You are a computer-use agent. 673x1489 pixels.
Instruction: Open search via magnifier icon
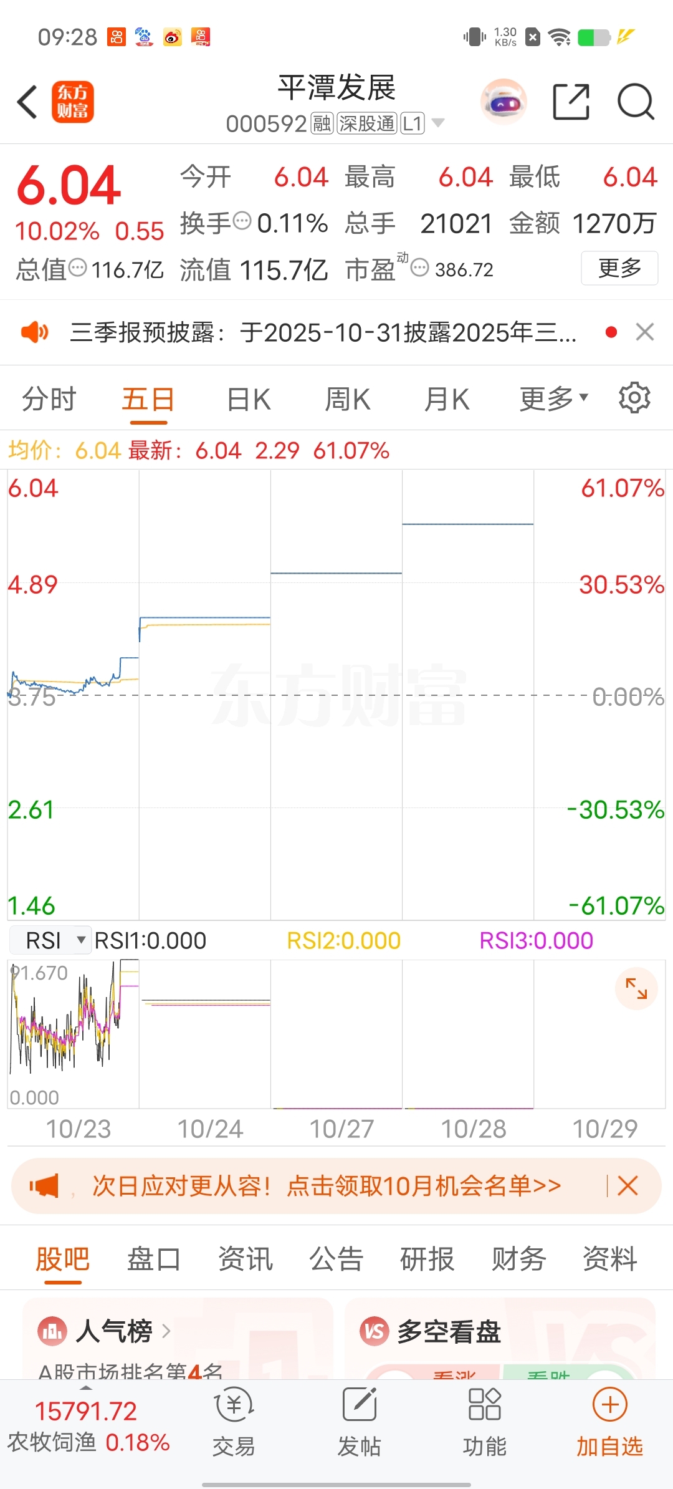click(636, 102)
